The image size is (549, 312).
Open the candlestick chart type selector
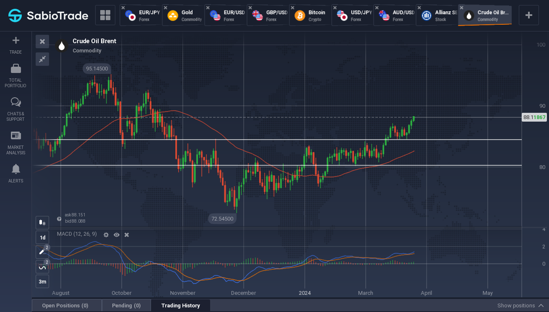[x=42, y=223]
